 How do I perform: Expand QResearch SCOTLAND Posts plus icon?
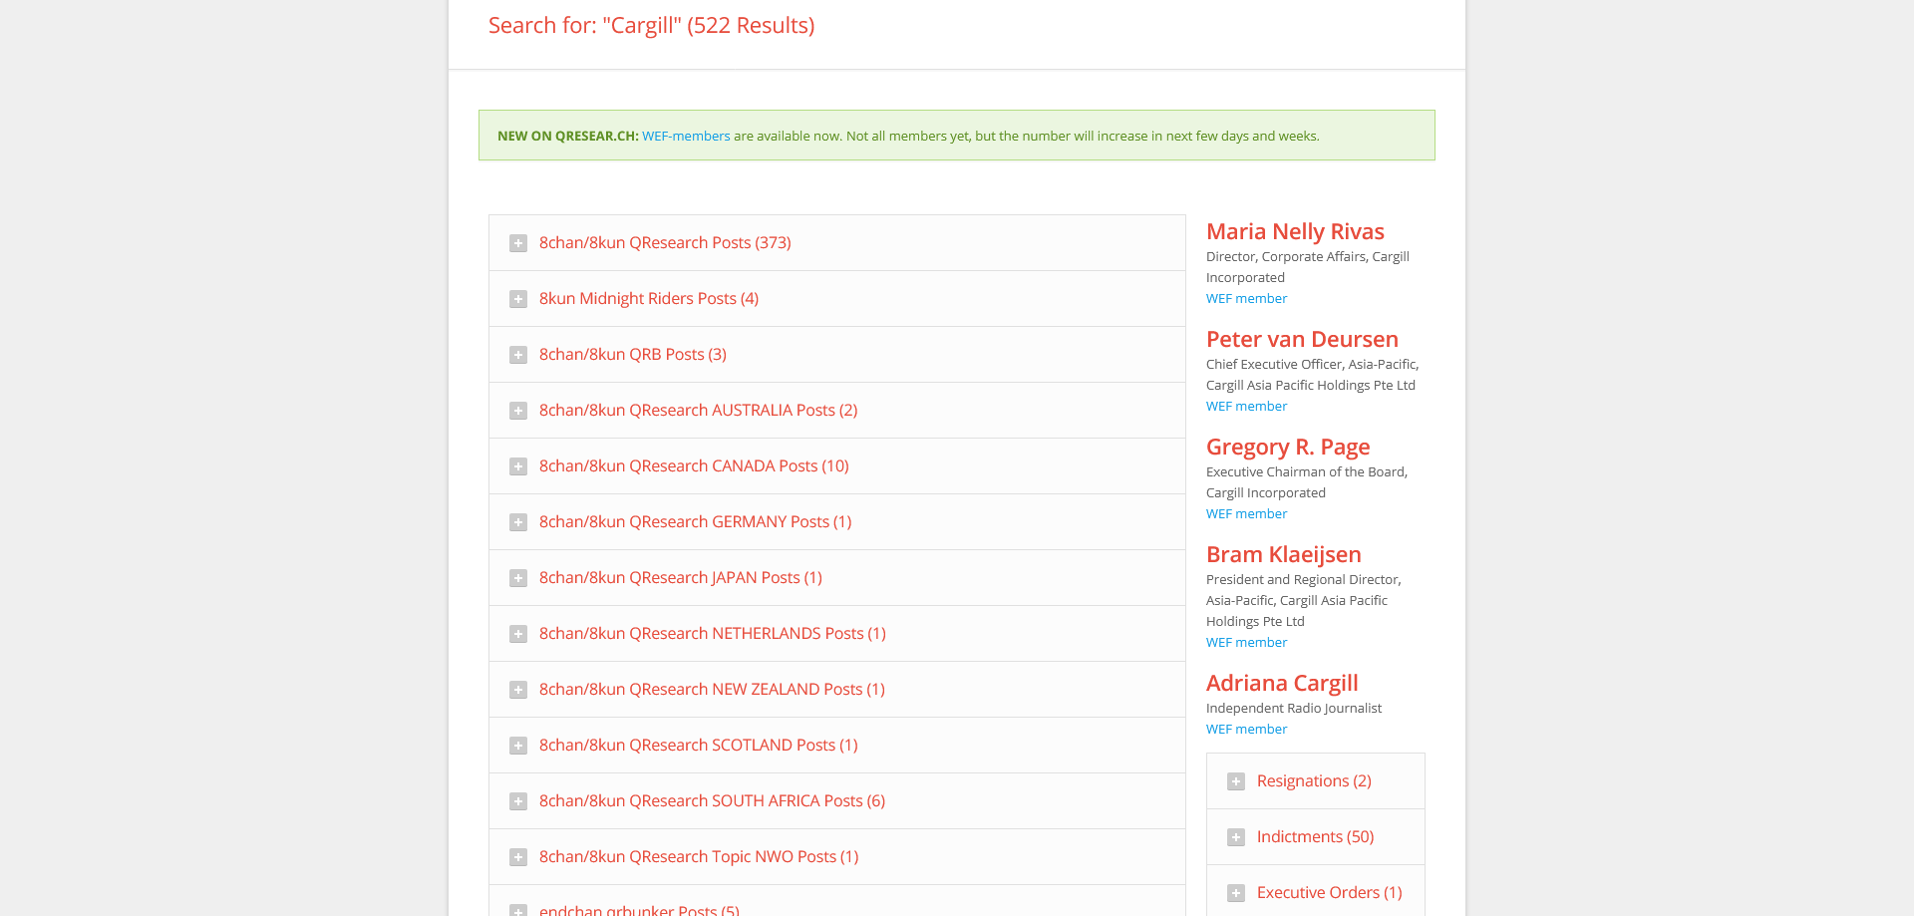click(x=518, y=746)
